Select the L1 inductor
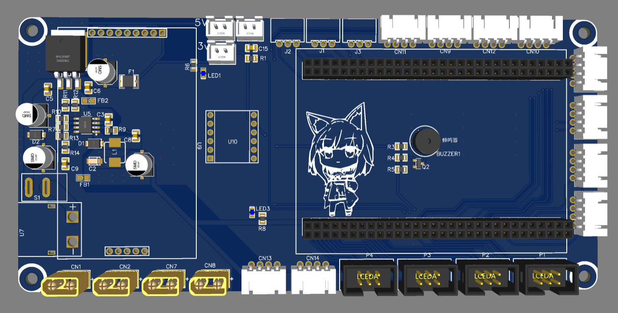Viewport: 618px width, 313px height. (x=114, y=152)
